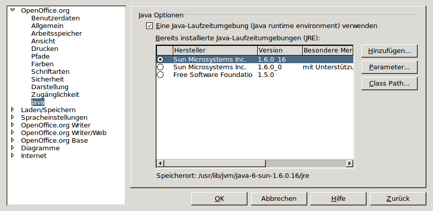Viewport: 433px width, 211px height.
Task: Expand the OpenOffice.org Writer node
Action: pos(13,125)
